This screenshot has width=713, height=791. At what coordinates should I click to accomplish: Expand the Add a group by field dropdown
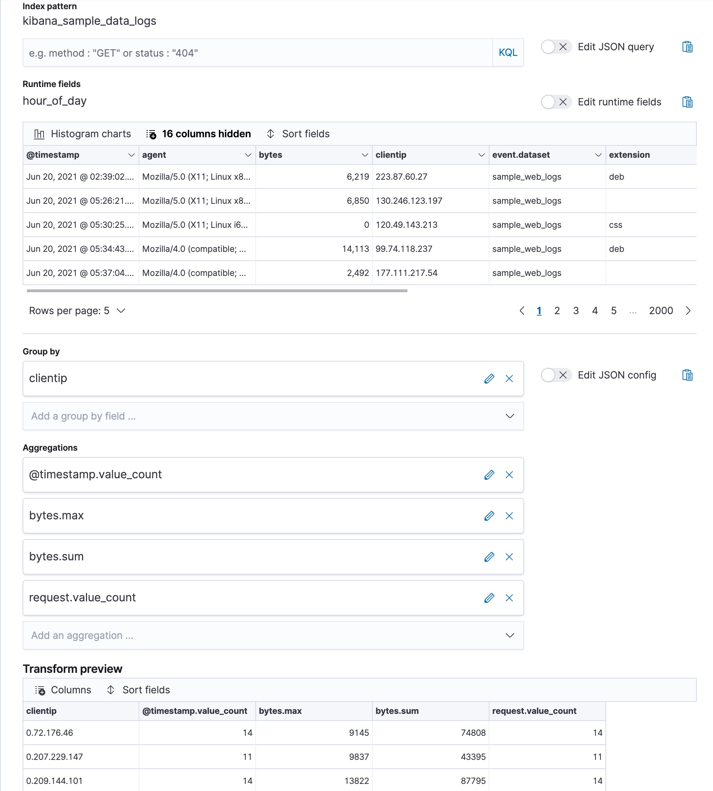[x=510, y=416]
